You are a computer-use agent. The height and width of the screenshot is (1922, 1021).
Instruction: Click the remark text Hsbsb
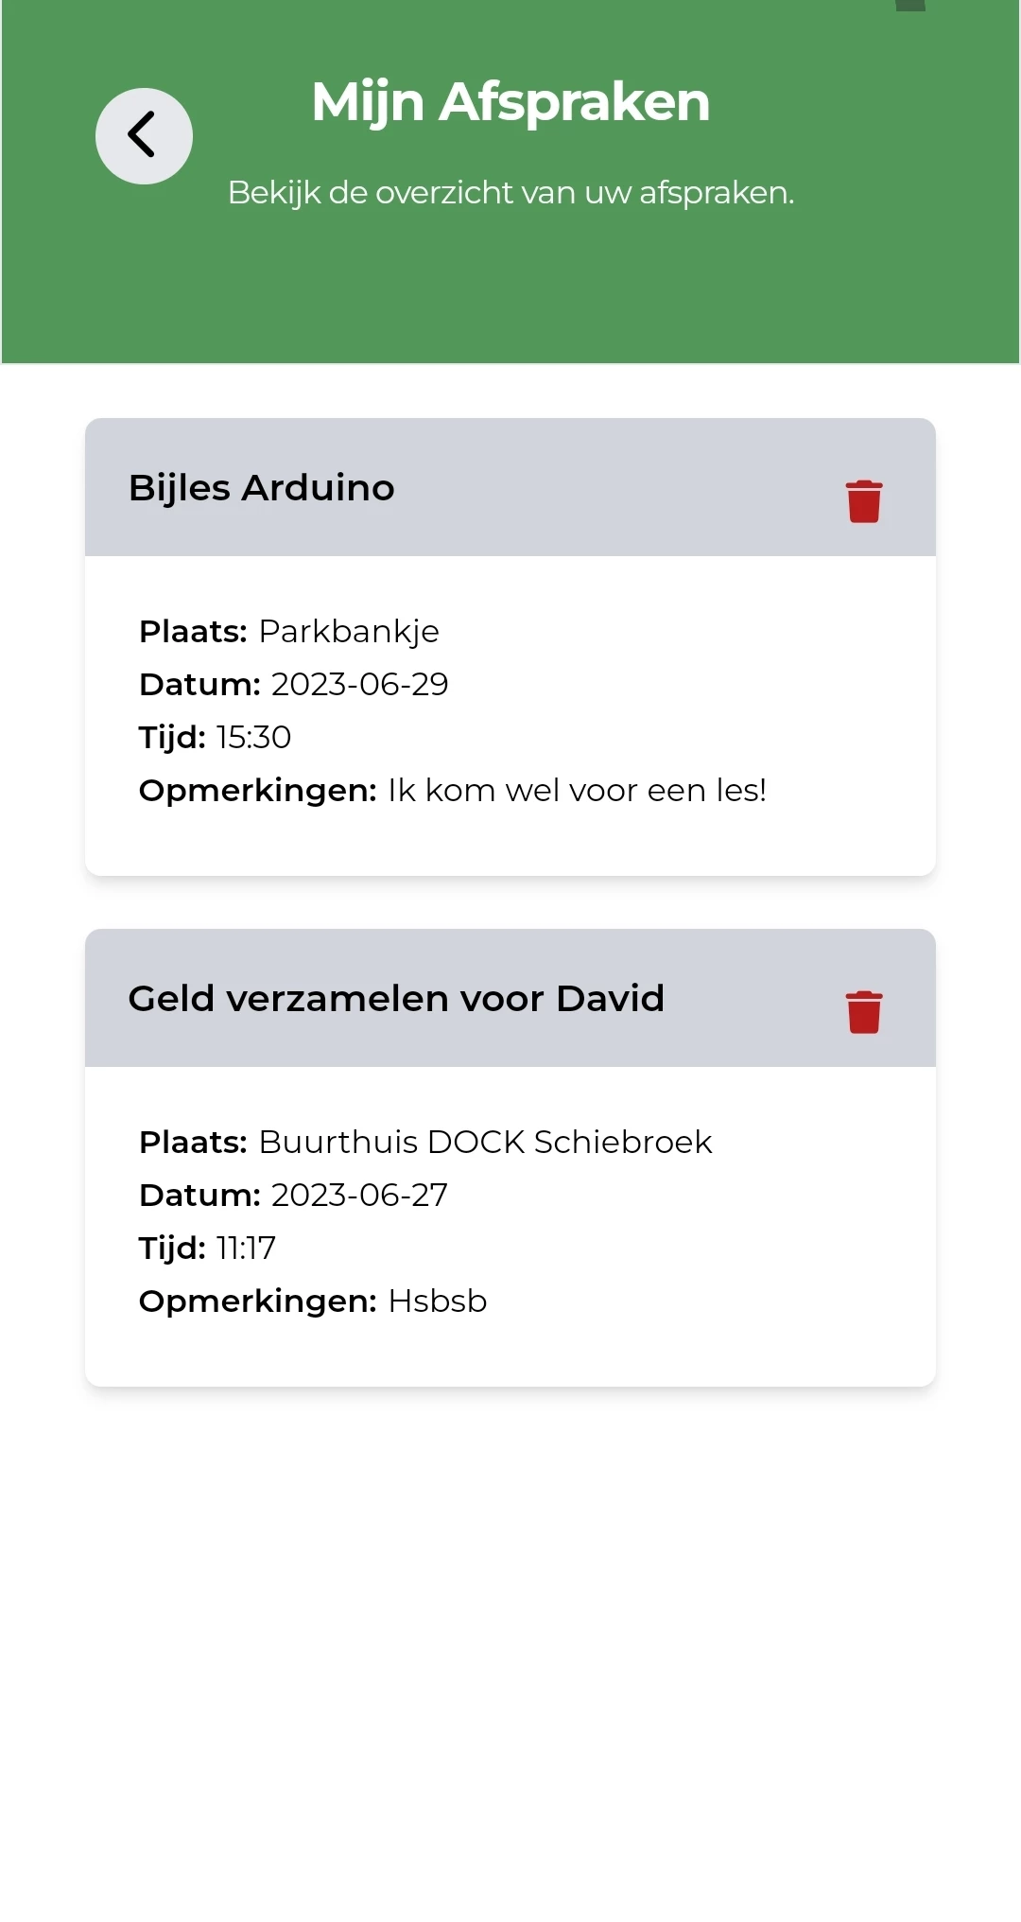(438, 1302)
